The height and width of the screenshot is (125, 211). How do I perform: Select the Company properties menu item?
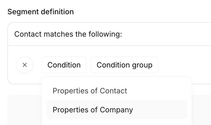(93, 110)
